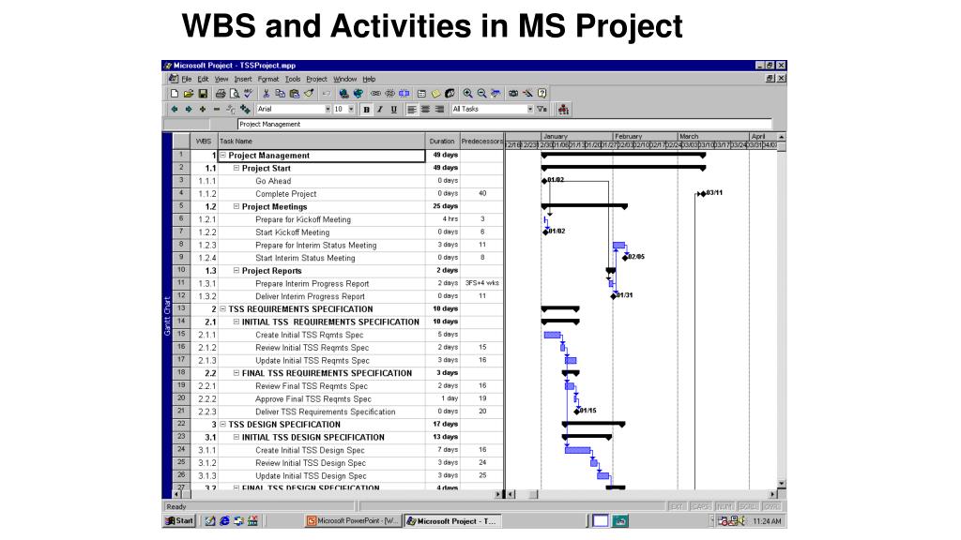Screen dimensions: 961x540
Task: Select the WBS column header
Action: coord(204,141)
